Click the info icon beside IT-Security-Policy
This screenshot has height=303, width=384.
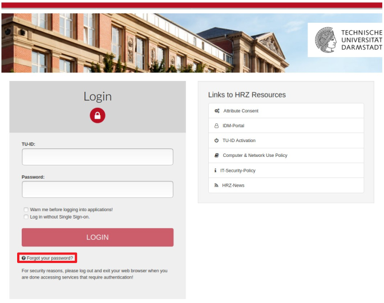pos(215,171)
